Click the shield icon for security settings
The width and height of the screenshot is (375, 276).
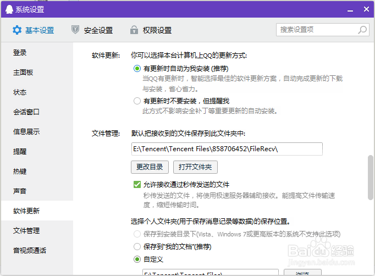(75, 30)
